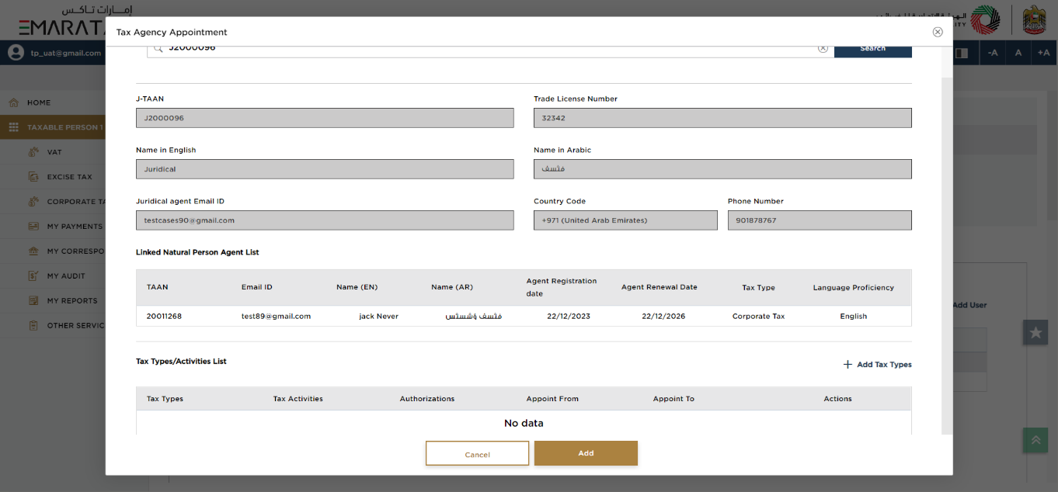Viewport: 1058px width, 492px height.
Task: Click the dialog vertical scrollbar
Action: pyautogui.click(x=946, y=256)
